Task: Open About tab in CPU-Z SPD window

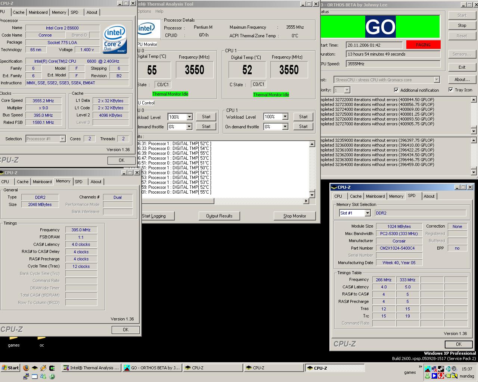Action: click(429, 196)
